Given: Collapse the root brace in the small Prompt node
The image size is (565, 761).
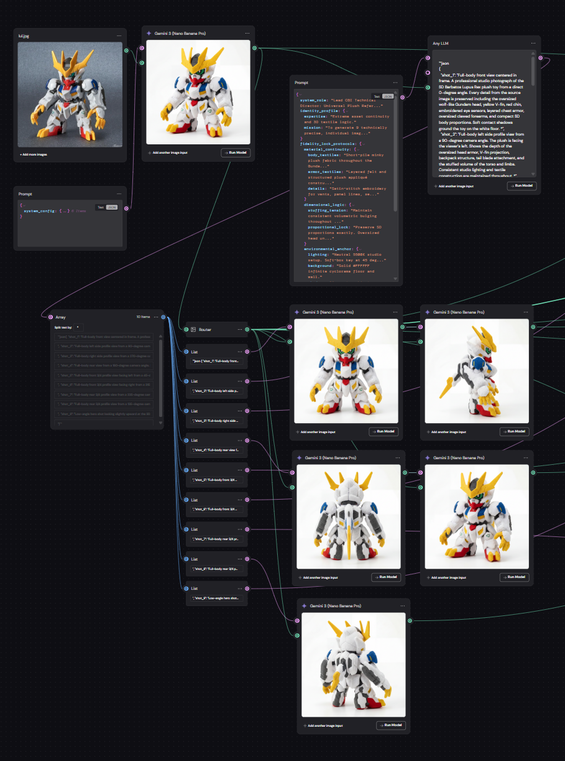Looking at the screenshot, I should pyautogui.click(x=25, y=205).
